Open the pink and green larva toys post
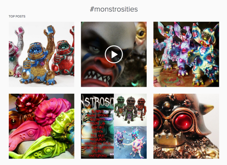The image size is (227, 165). click(x=41, y=126)
